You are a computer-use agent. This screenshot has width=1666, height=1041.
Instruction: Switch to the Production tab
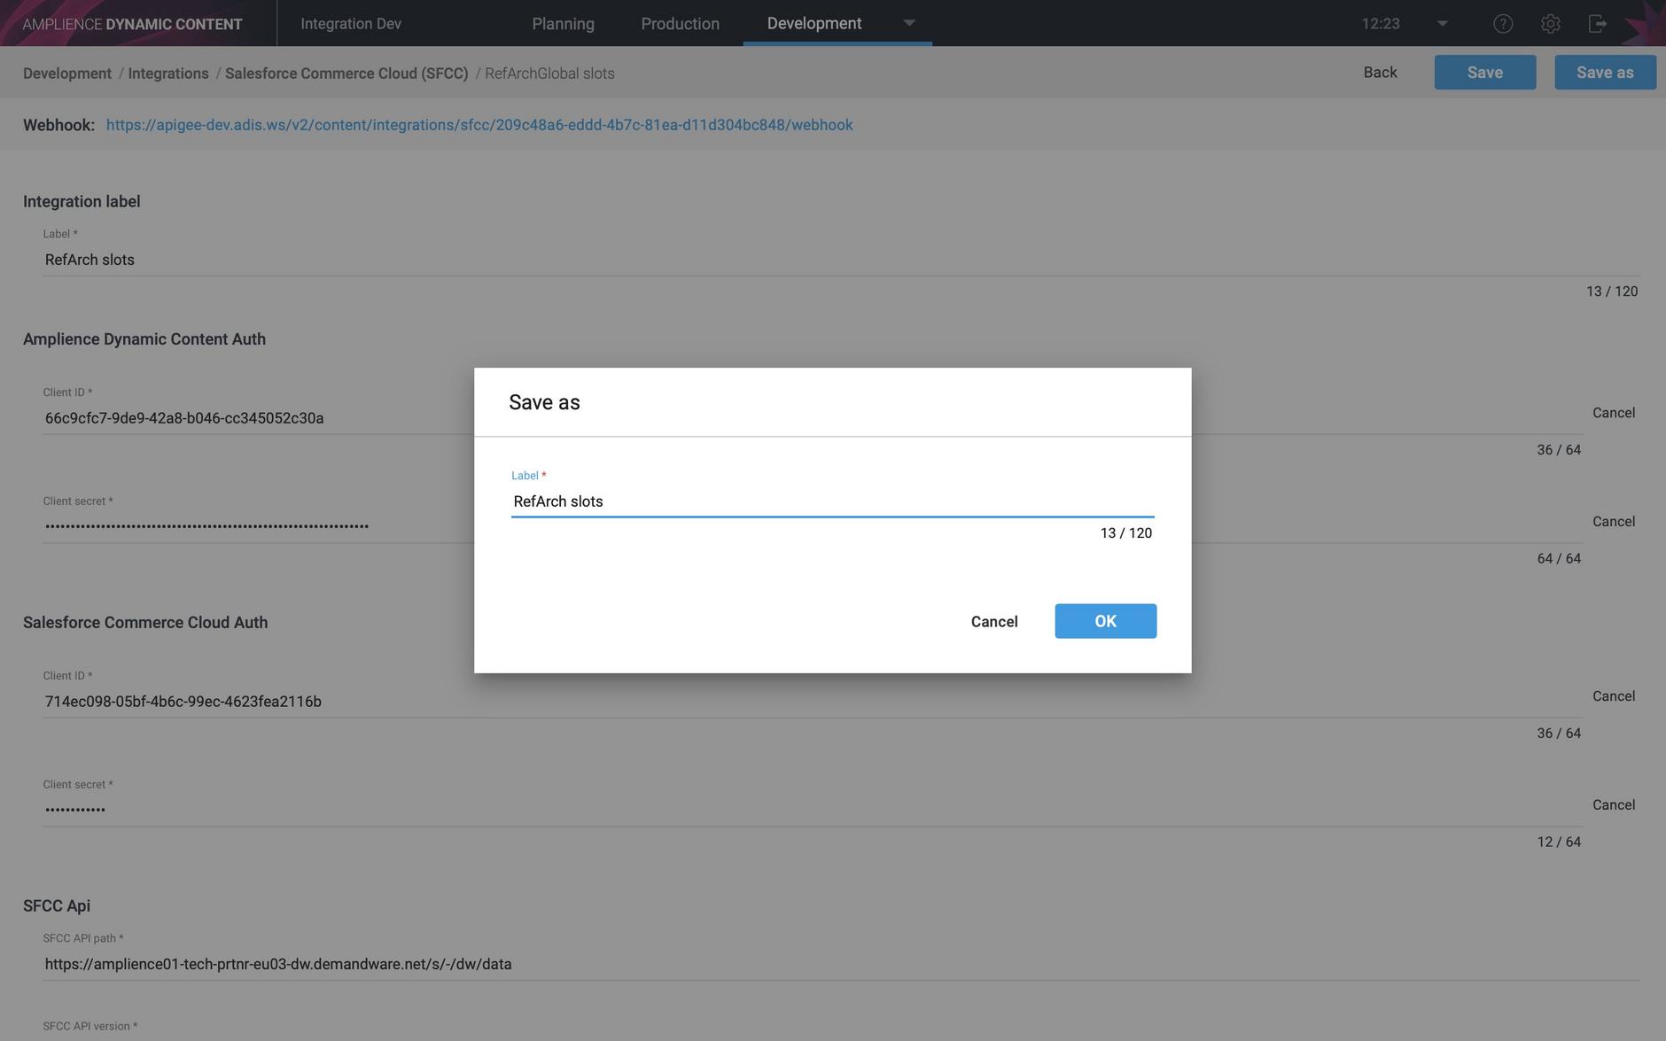point(680,24)
